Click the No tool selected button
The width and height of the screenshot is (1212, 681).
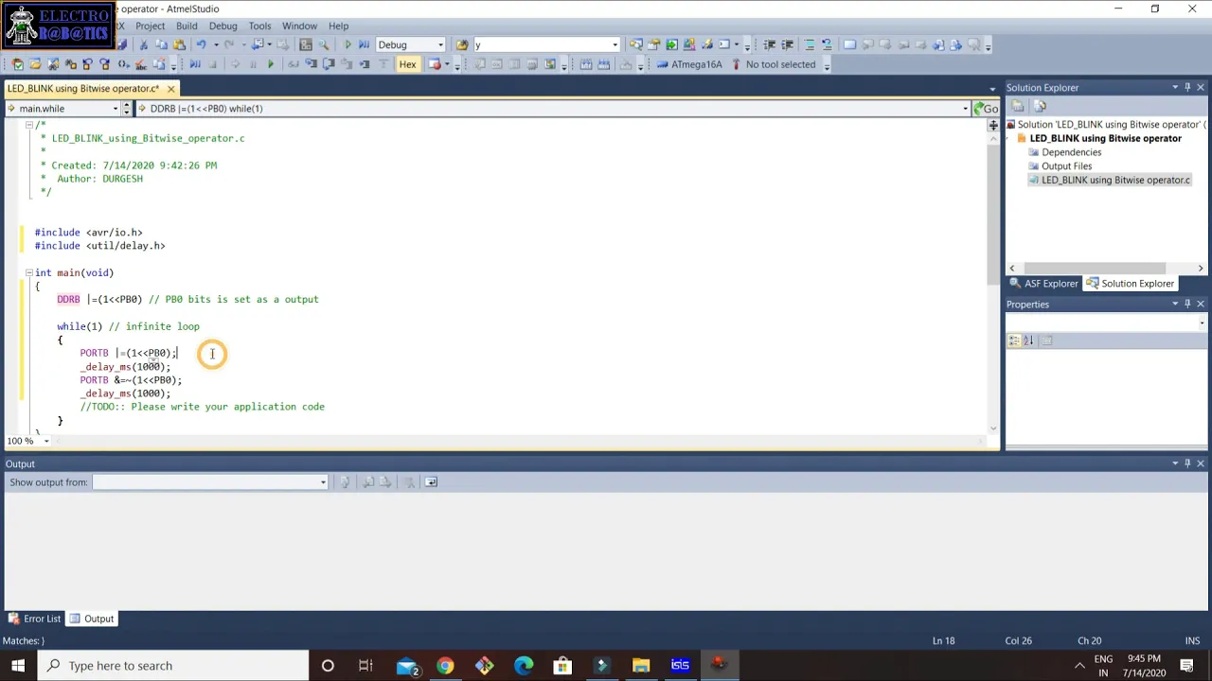point(773,64)
